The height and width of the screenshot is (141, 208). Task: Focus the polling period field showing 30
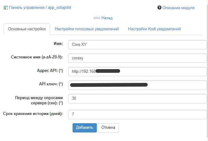[x=137, y=98]
